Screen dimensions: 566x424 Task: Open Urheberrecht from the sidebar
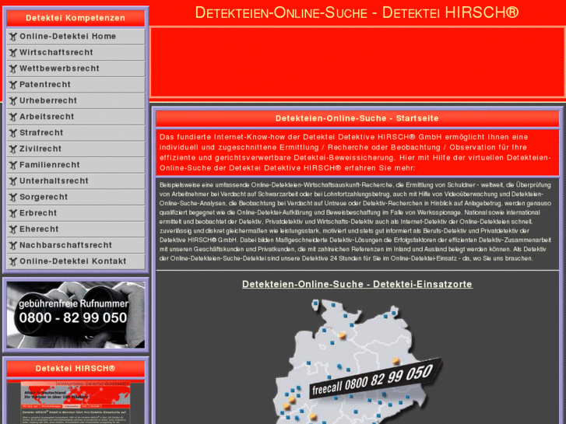pos(76,100)
